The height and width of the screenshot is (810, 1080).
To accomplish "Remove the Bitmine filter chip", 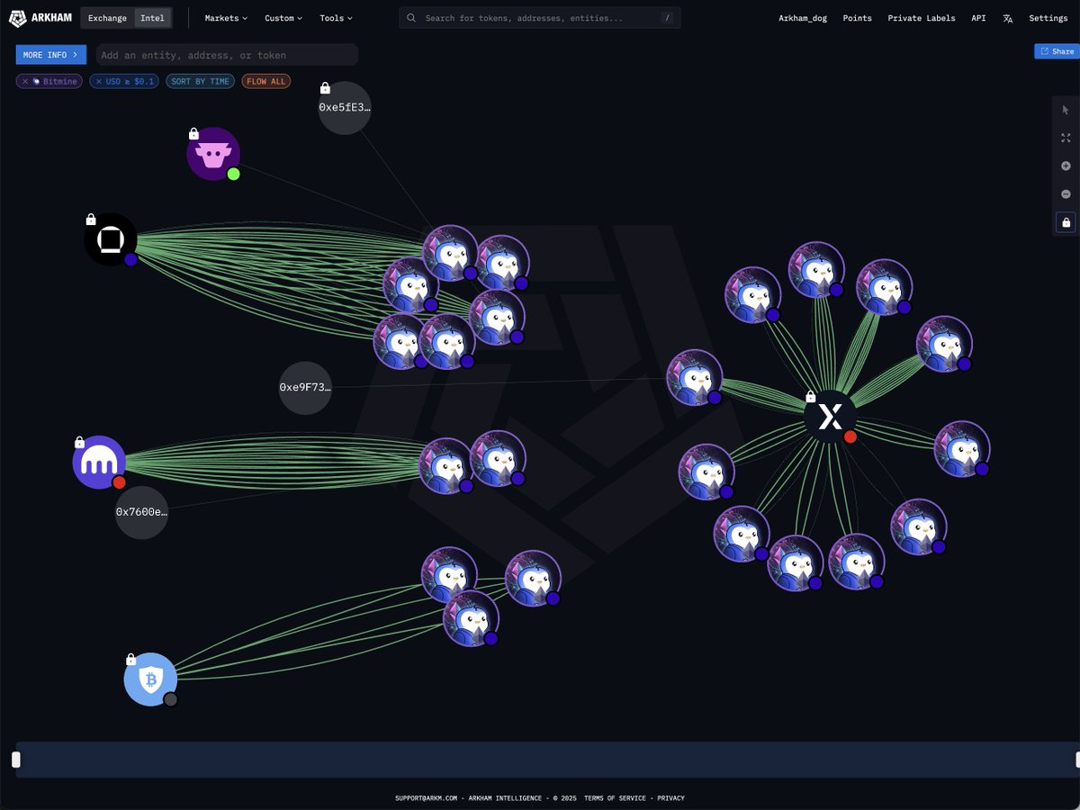I will [x=24, y=81].
